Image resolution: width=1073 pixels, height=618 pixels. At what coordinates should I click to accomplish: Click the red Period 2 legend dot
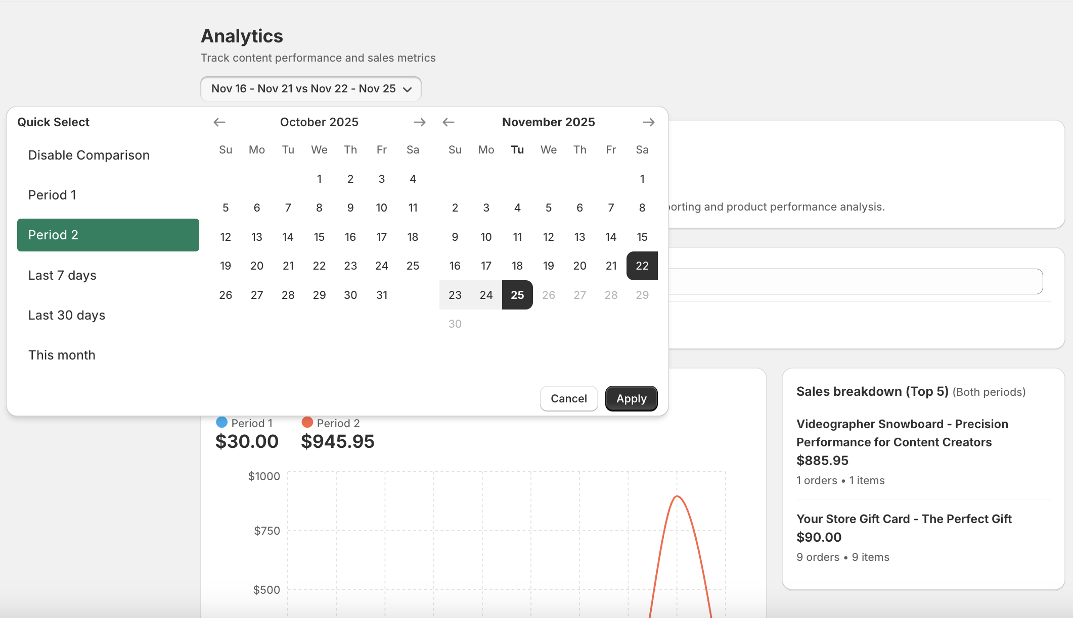tap(307, 422)
